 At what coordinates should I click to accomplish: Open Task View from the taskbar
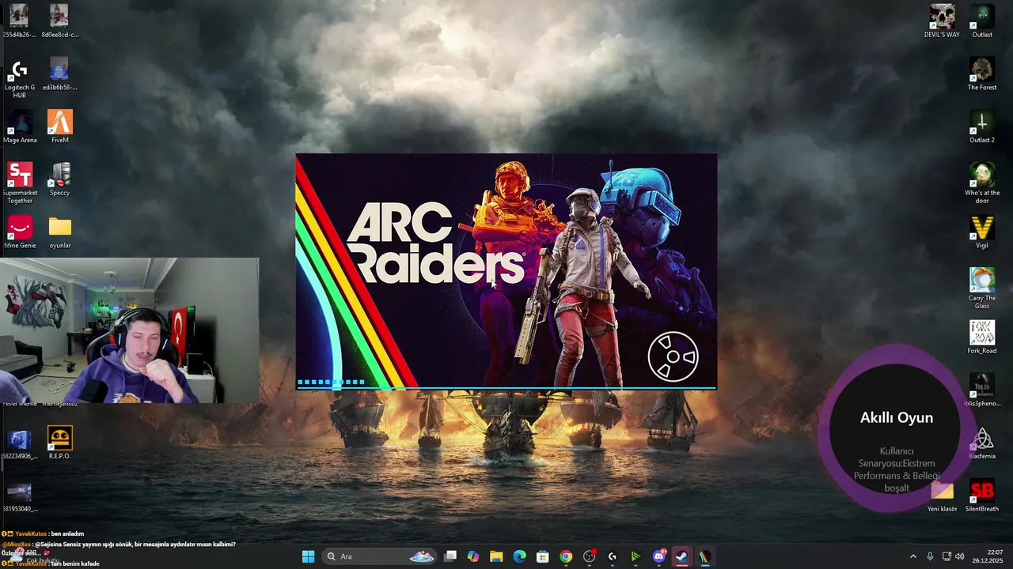tap(450, 556)
